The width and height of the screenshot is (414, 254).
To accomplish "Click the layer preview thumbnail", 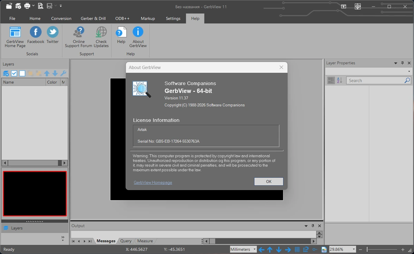I will click(x=34, y=194).
